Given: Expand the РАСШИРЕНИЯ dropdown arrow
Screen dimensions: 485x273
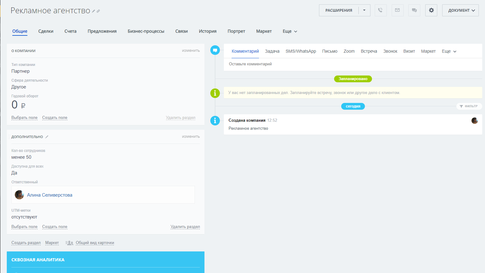Looking at the screenshot, I should coord(364,10).
